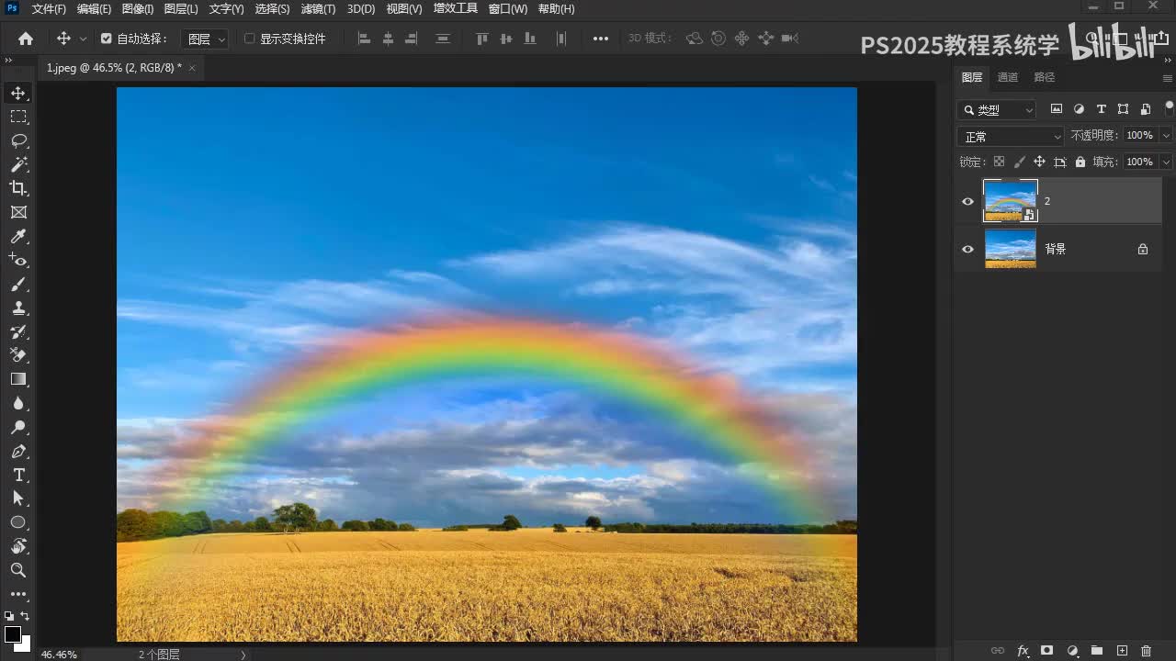Hide the 背景 layer with its eye icon
Screen dimensions: 1176x661
(967, 249)
